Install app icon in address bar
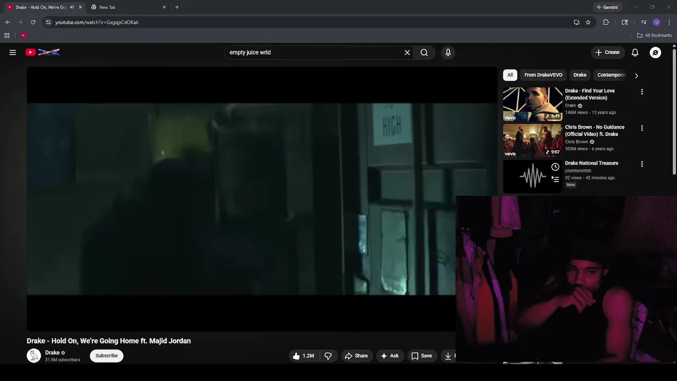This screenshot has height=381, width=677. point(577,22)
